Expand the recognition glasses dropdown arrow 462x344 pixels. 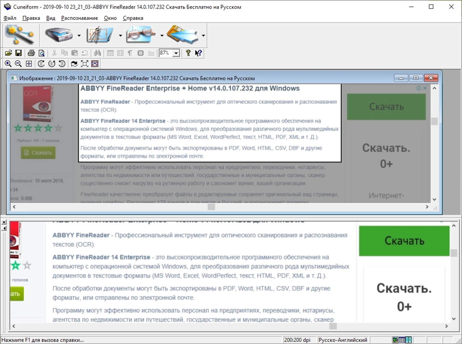[162, 35]
